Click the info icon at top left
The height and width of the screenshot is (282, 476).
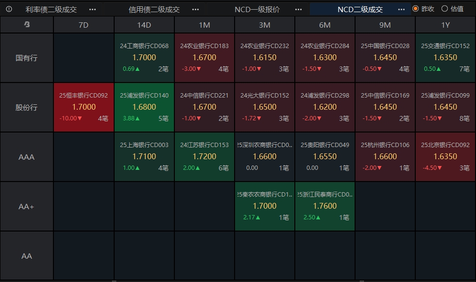[9, 9]
